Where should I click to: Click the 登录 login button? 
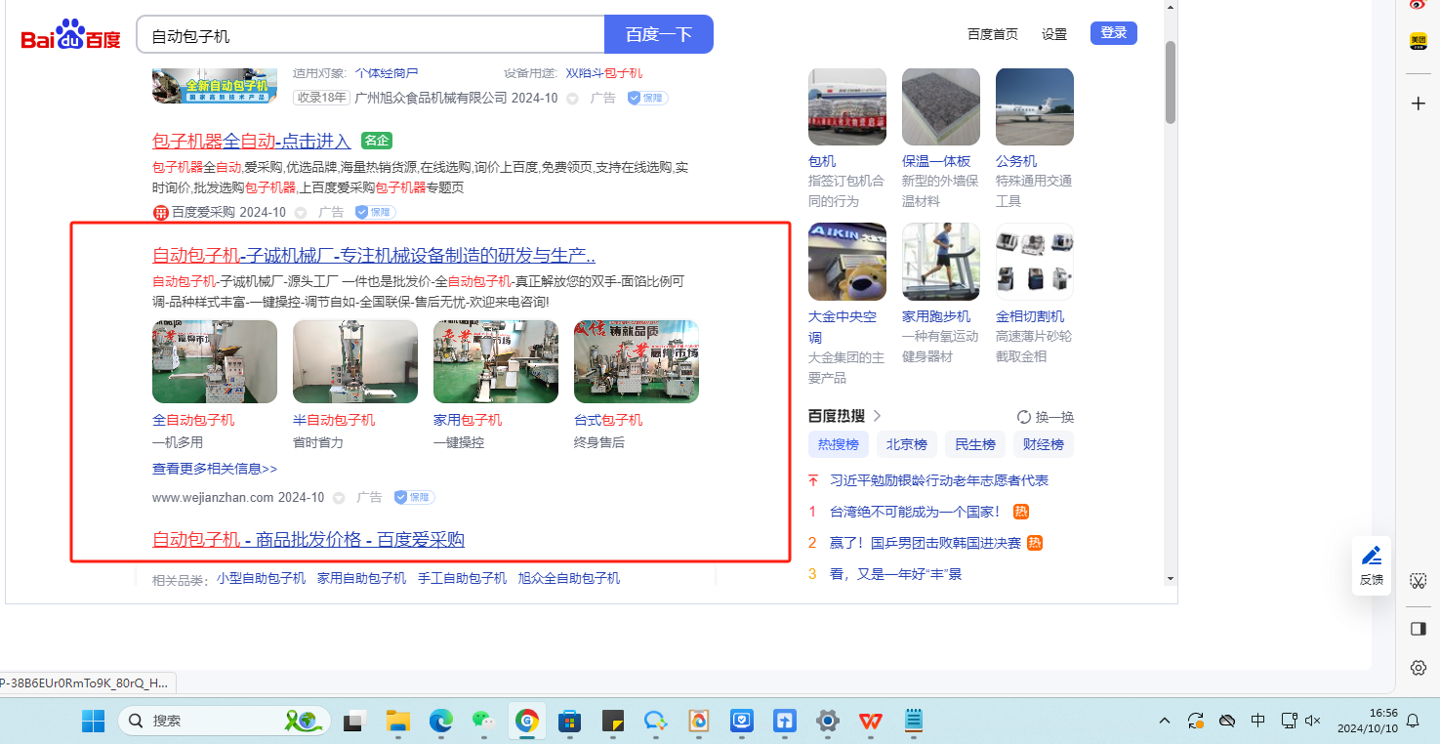point(1114,33)
